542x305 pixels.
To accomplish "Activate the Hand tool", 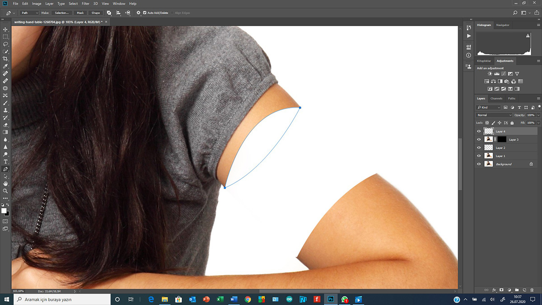I will click(x=5, y=183).
